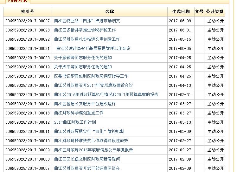Click the 生成日期 column header
This screenshot has width=237, height=172.
[181, 11]
